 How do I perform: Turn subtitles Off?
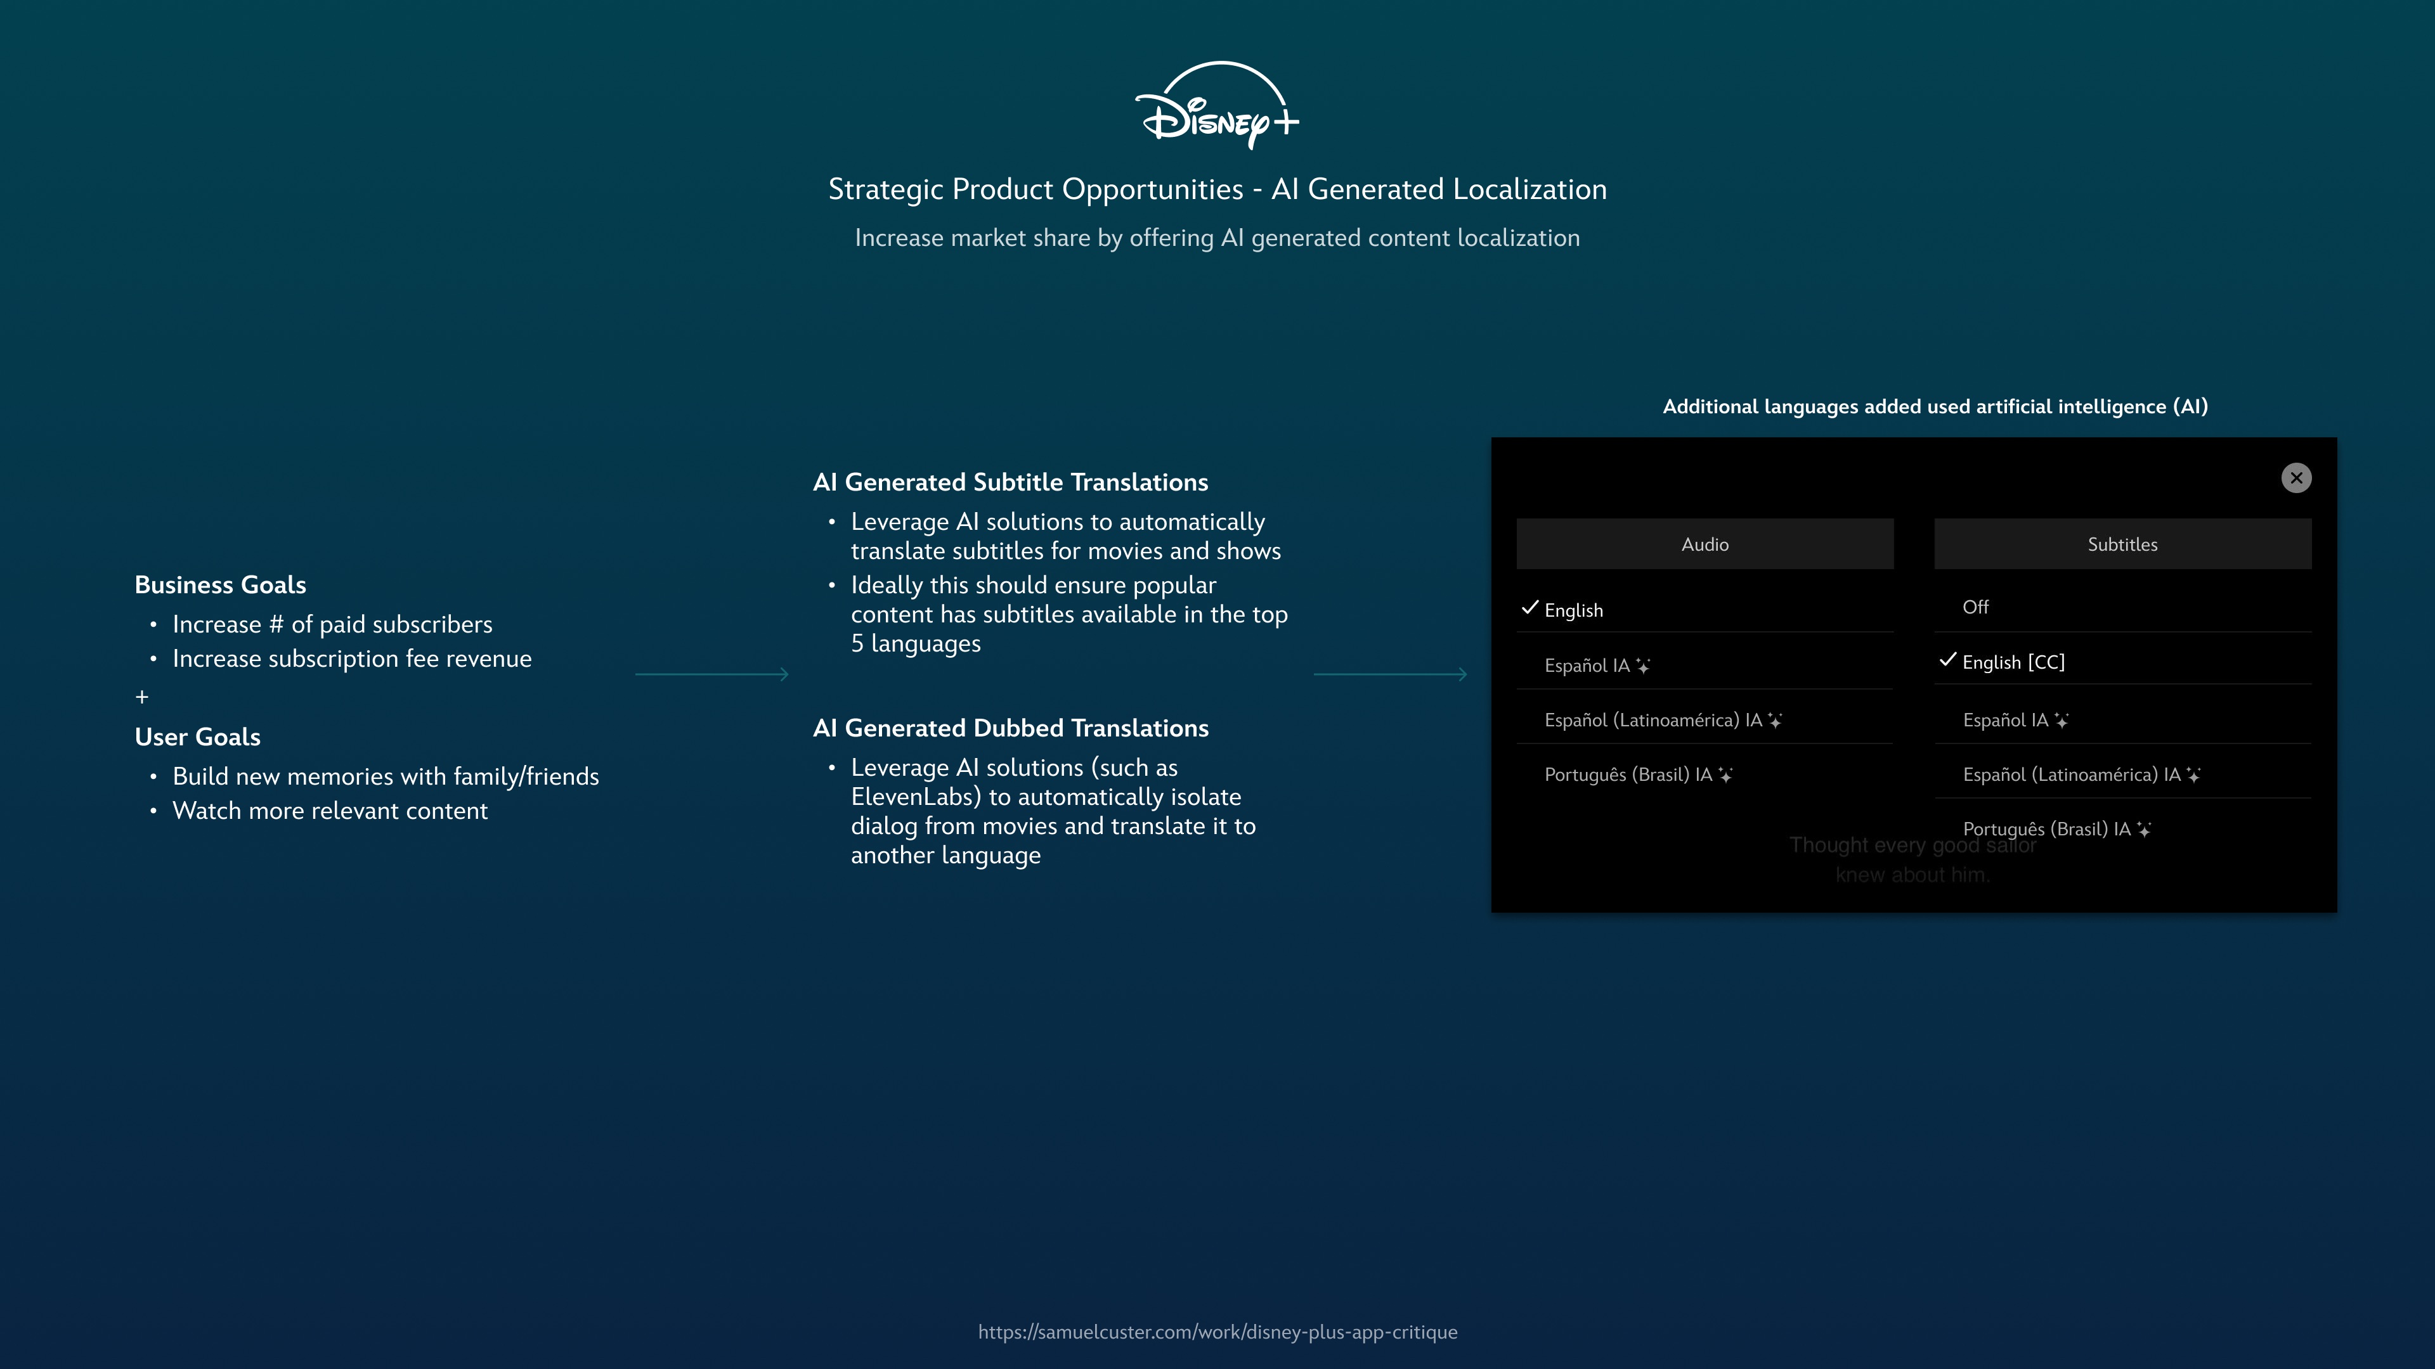point(1976,608)
